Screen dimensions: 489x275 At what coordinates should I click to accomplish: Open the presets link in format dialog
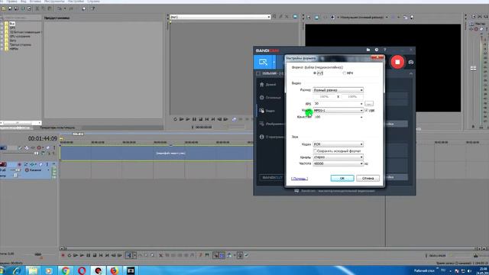300,179
